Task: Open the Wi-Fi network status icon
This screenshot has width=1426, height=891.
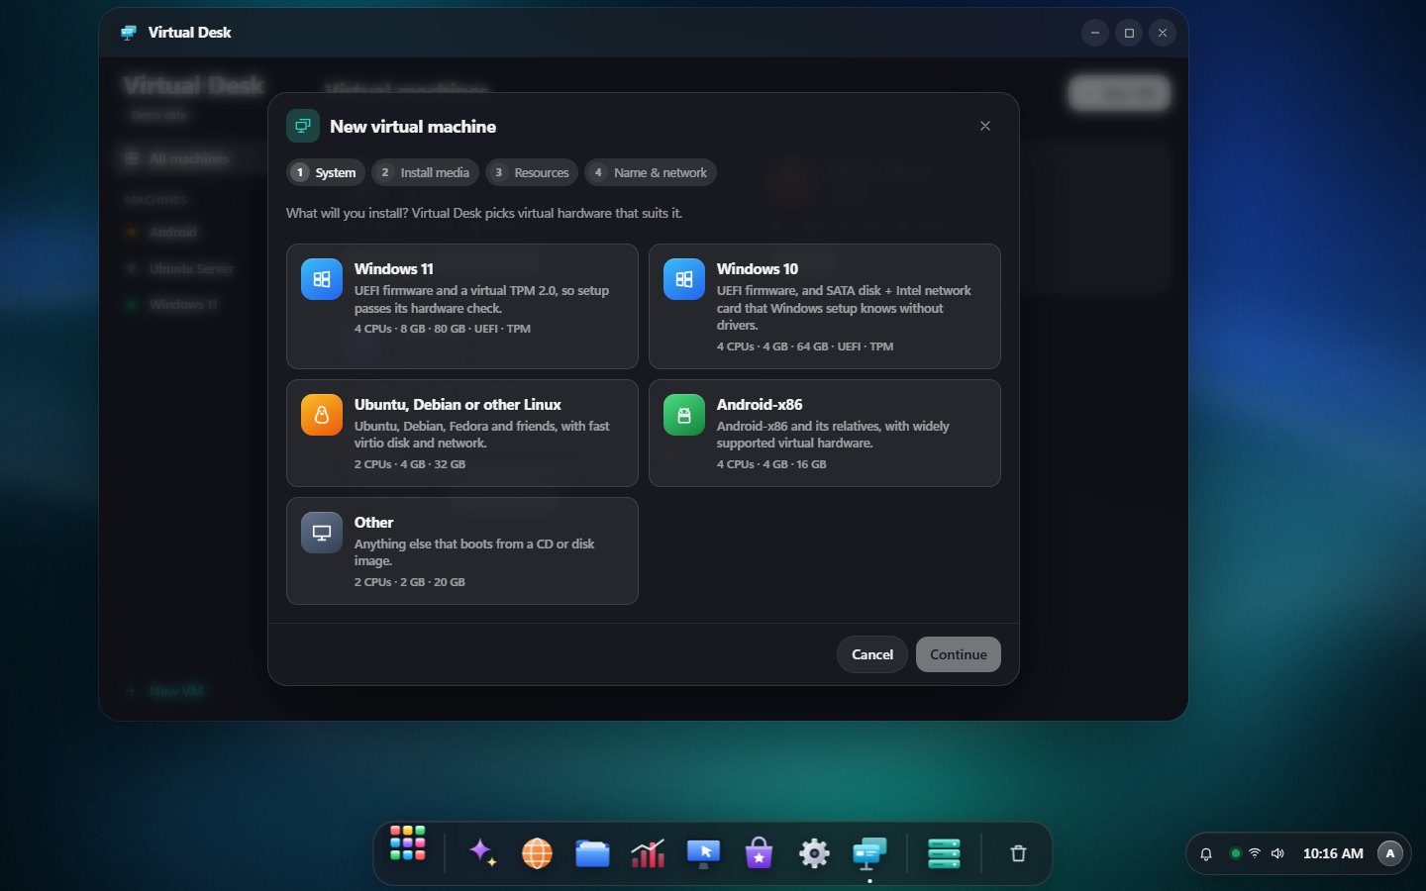Action: [1255, 853]
